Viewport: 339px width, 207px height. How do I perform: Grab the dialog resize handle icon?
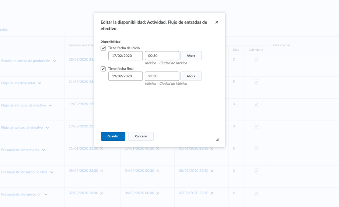click(217, 140)
